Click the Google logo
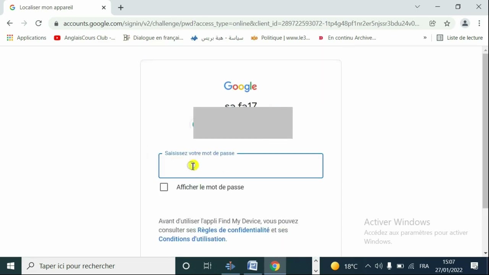The image size is (489, 275). tap(240, 86)
